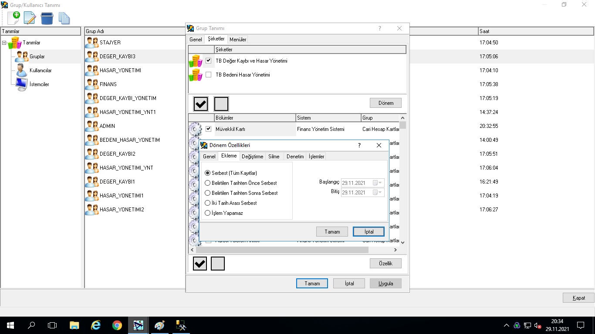
Task: Collapse the Tanımlar tree node
Action: click(4, 43)
